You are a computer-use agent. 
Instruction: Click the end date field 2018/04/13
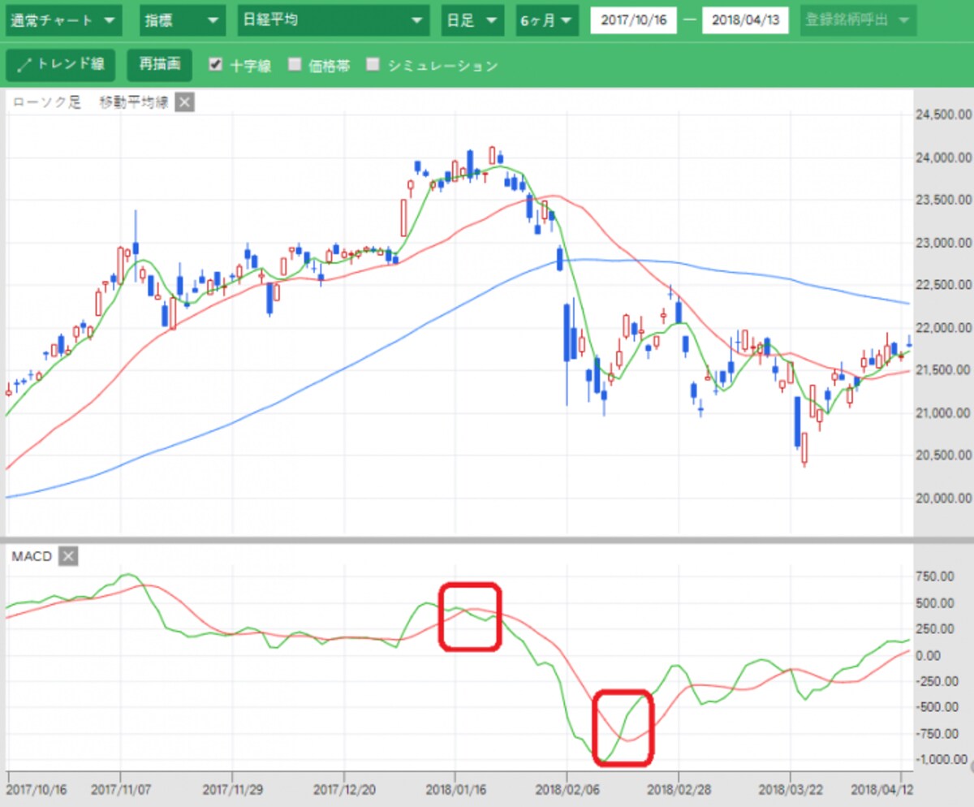point(745,20)
